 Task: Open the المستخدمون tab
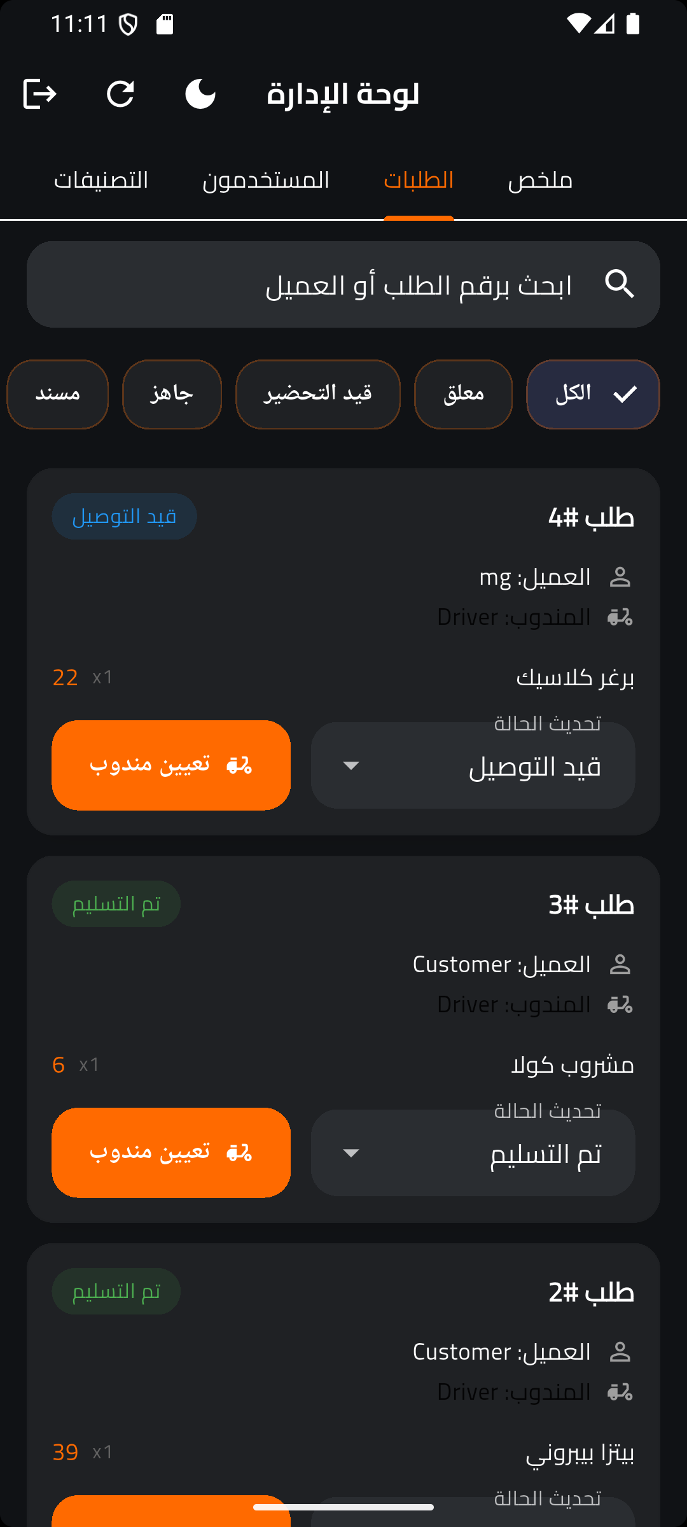coord(266,181)
